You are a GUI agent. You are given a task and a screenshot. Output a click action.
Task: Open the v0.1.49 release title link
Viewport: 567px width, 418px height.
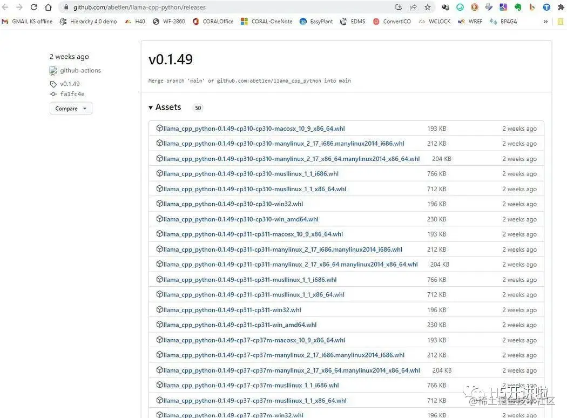pos(171,59)
